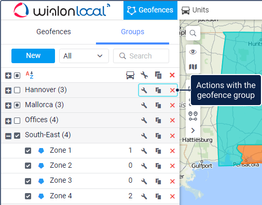Image resolution: width=262 pixels, height=205 pixels.
Task: Open the All filter dropdown
Action: click(x=84, y=56)
